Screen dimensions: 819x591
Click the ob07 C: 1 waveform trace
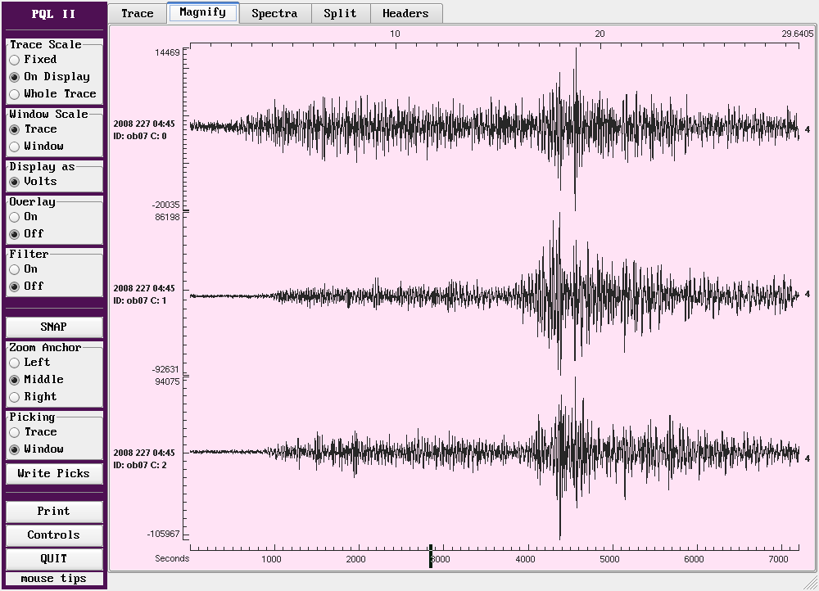(x=491, y=295)
